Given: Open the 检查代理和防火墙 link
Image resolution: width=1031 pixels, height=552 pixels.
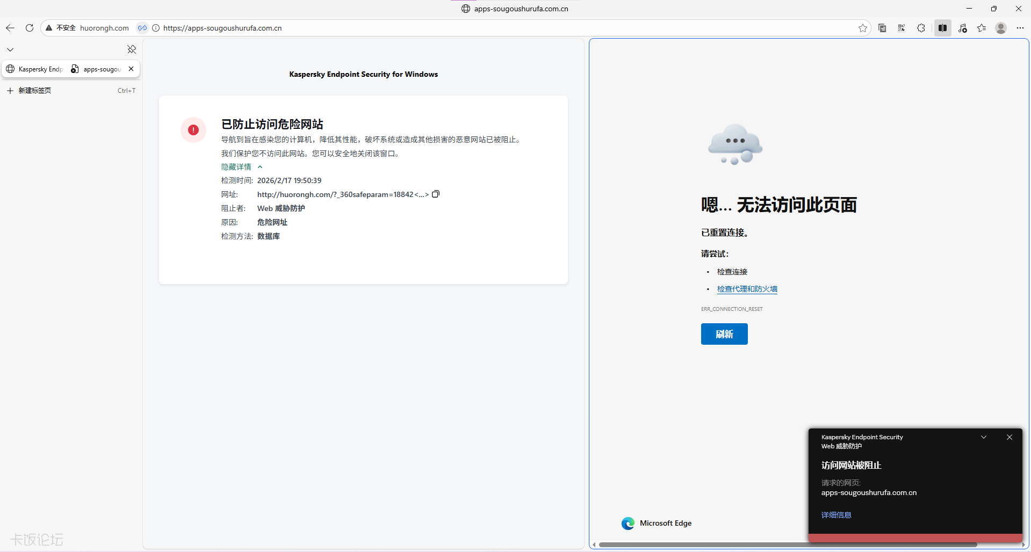Looking at the screenshot, I should (747, 289).
